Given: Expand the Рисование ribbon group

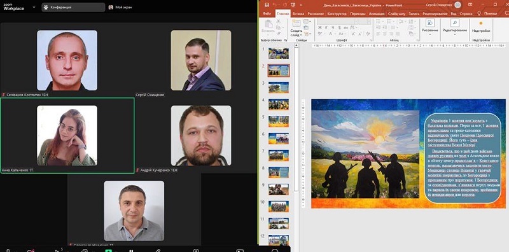Looking at the screenshot, I should (430, 27).
